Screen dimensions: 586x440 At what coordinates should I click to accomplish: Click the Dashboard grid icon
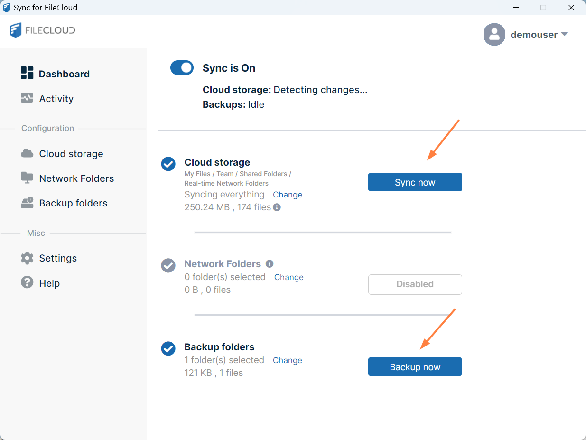[27, 73]
